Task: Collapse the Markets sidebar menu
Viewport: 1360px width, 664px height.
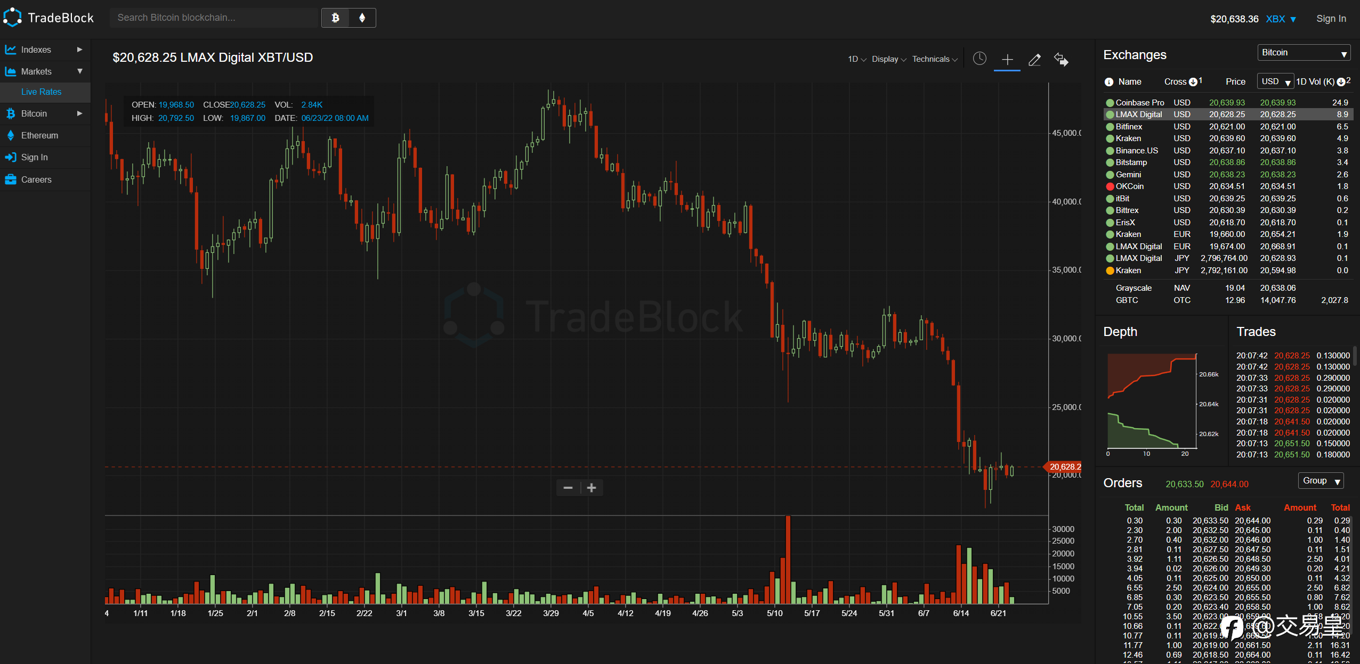Action: tap(45, 71)
